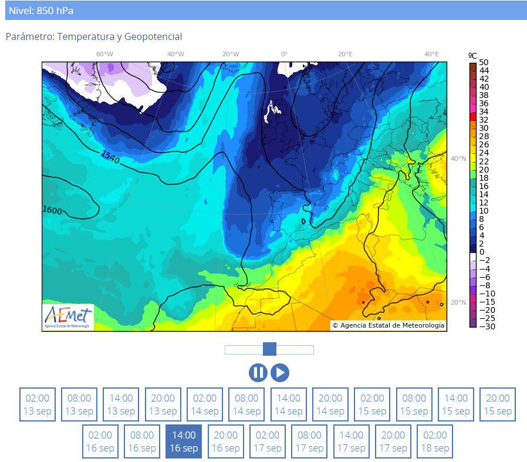The image size is (527, 462).
Task: Open the 08:00 15 sep forecast
Action: (x=414, y=404)
